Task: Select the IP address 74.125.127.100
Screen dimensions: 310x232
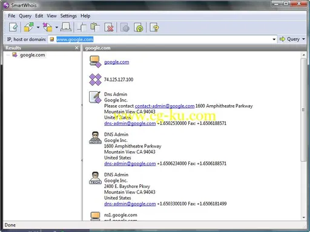Action: 119,80
